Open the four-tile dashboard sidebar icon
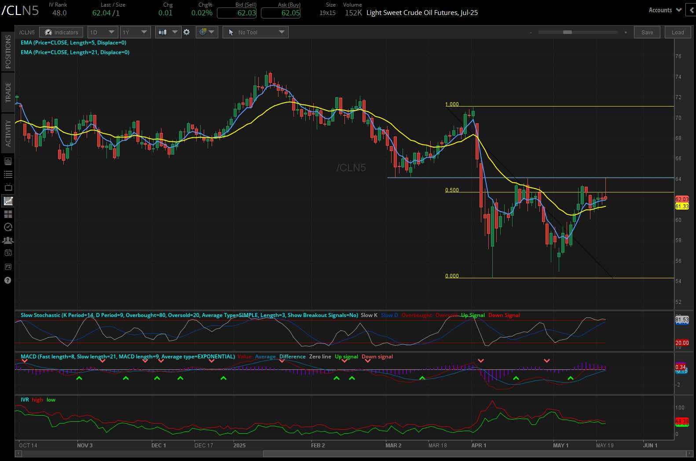The width and height of the screenshot is (696, 461). coord(8,214)
